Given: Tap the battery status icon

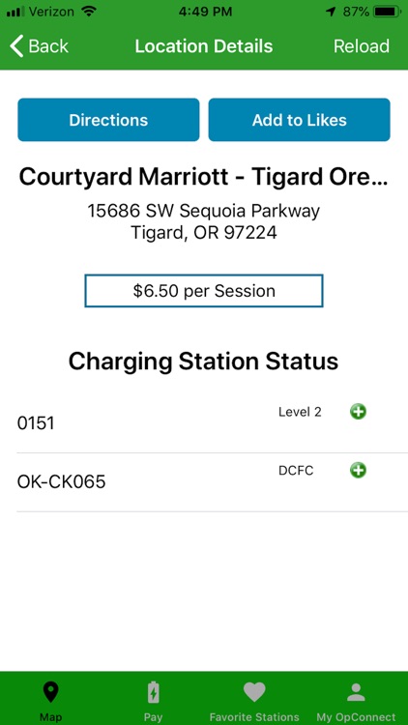Looking at the screenshot, I should click(x=387, y=12).
